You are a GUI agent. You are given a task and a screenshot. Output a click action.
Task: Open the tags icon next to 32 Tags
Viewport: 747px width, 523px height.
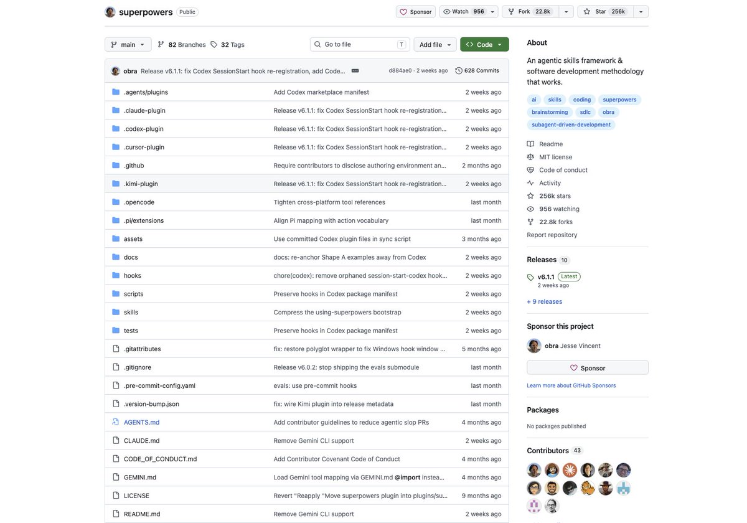214,45
